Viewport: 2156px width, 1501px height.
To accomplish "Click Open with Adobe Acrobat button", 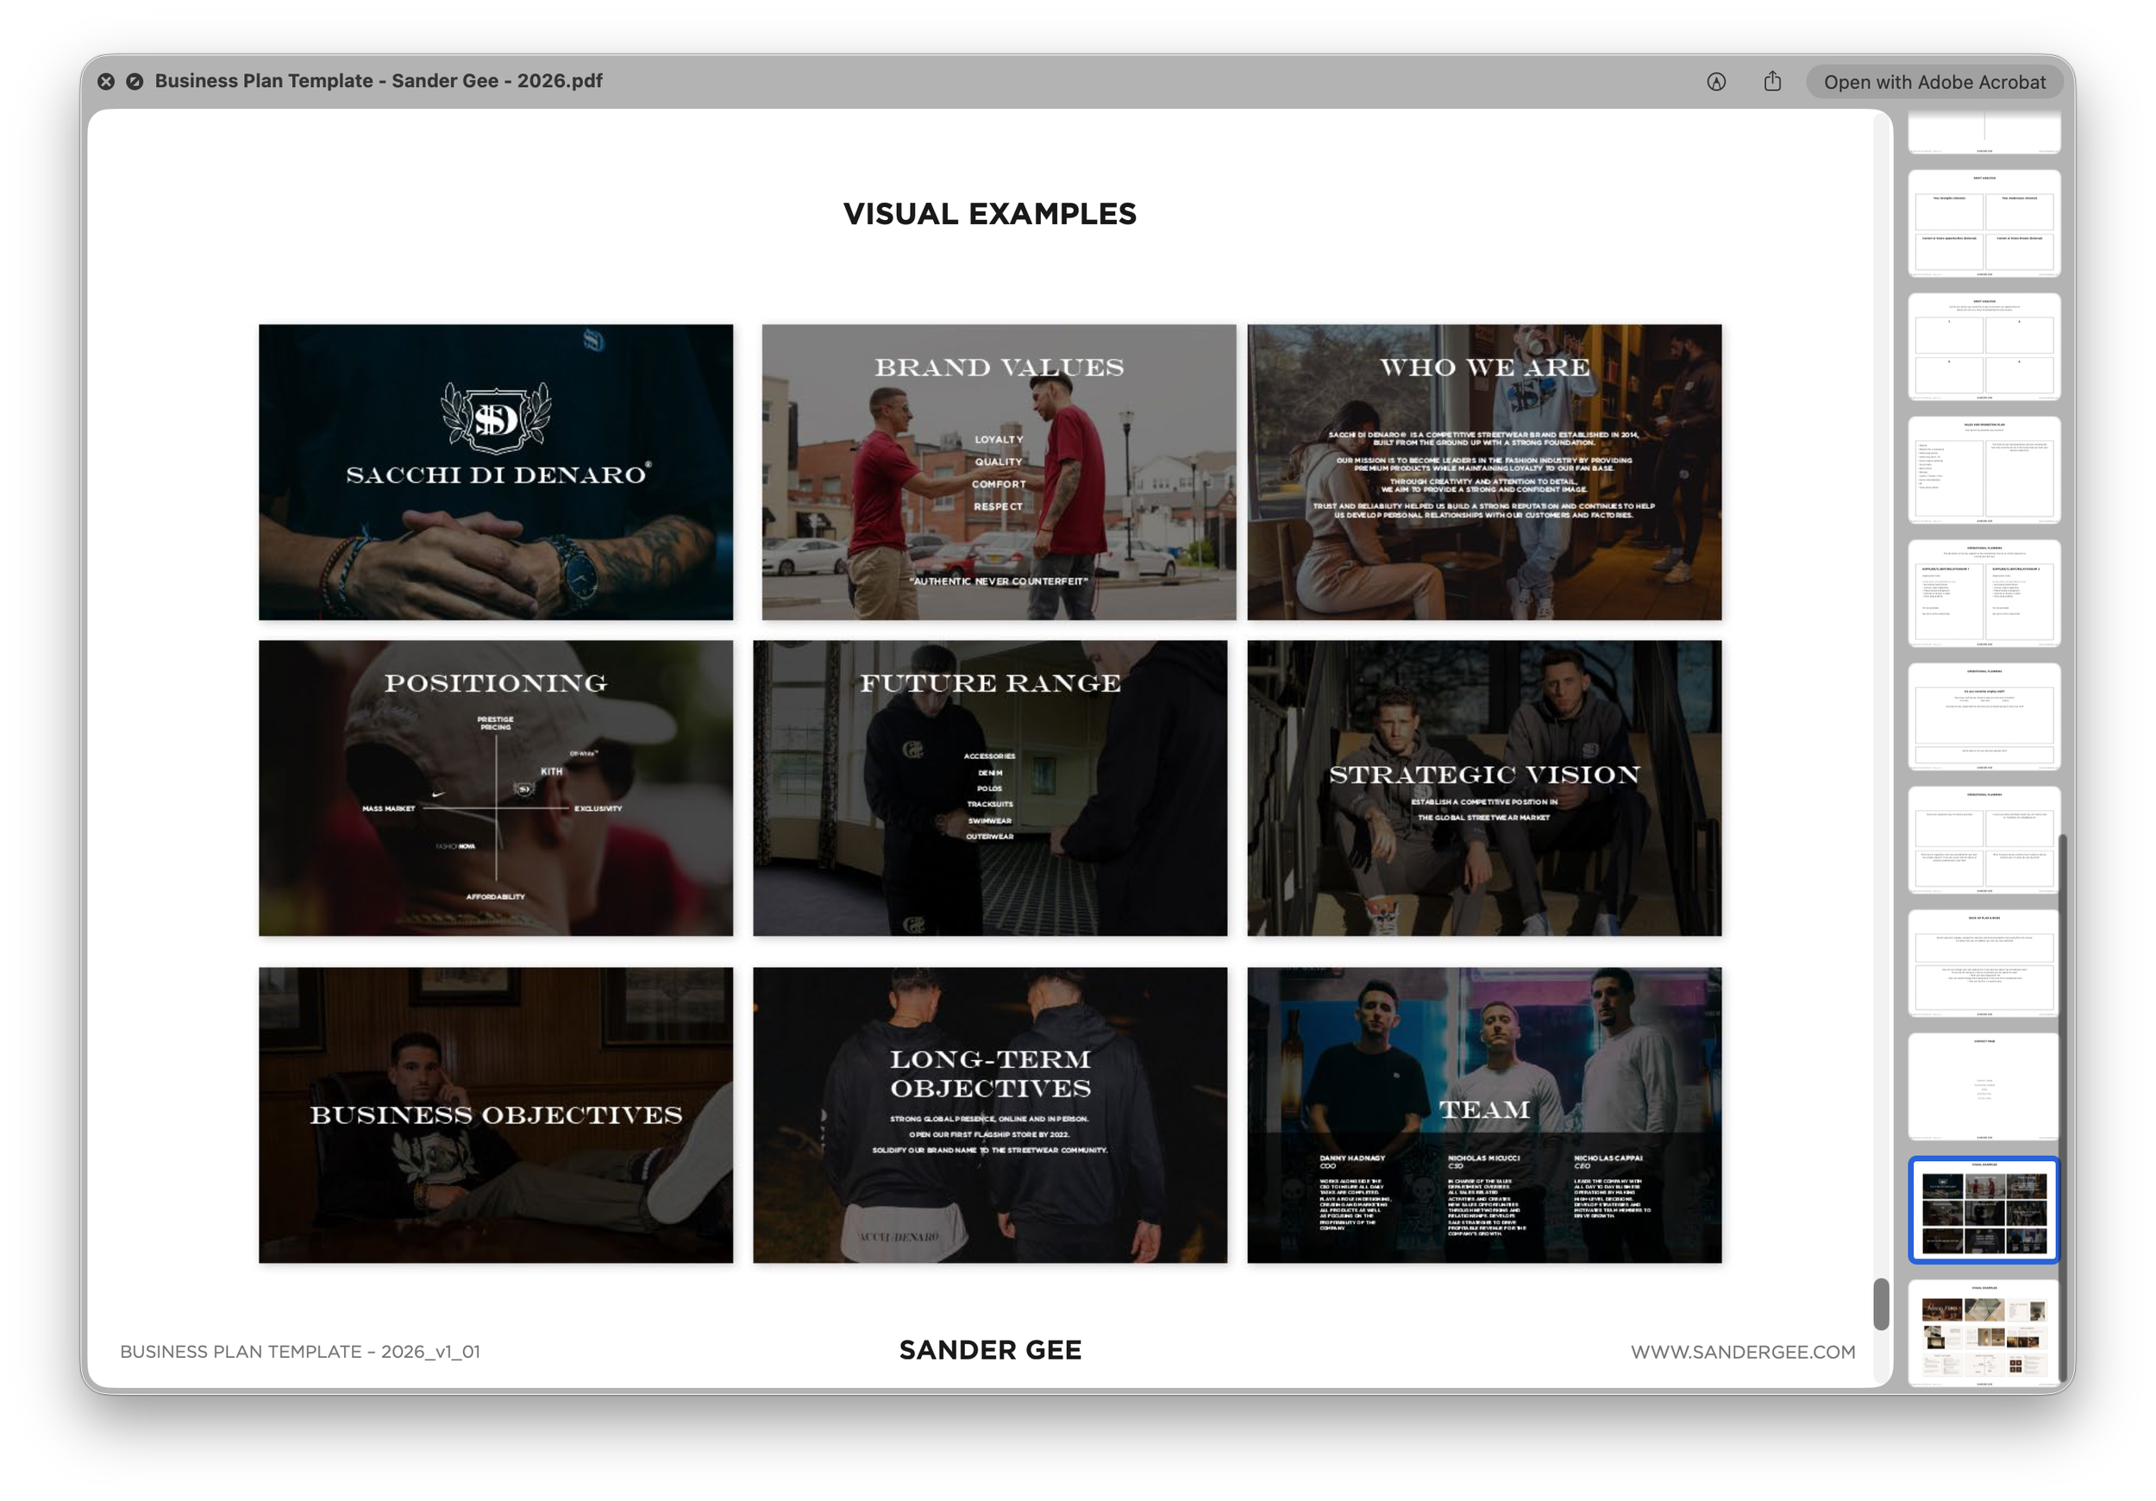I will pos(1934,82).
